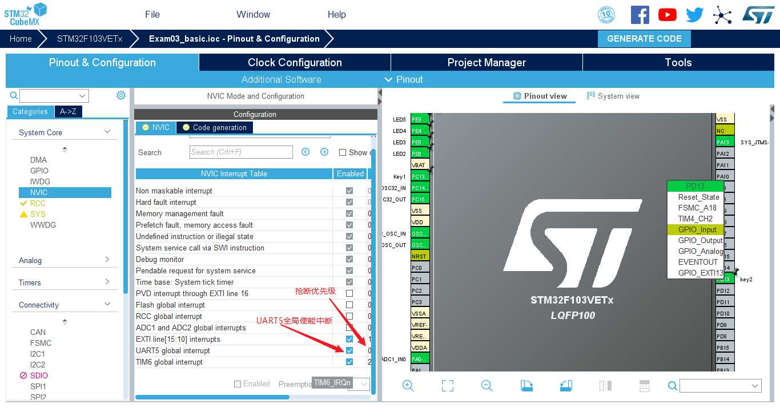Click the NVIC search input field
This screenshot has width=780, height=408.
tap(241, 152)
